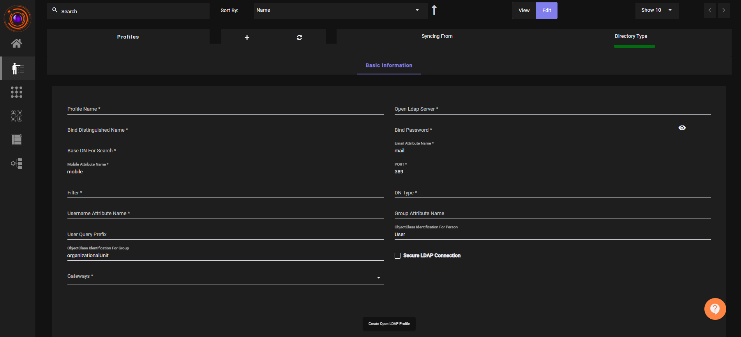Click the Email Attribute Name field with mail
The height and width of the screenshot is (337, 741).
point(553,151)
